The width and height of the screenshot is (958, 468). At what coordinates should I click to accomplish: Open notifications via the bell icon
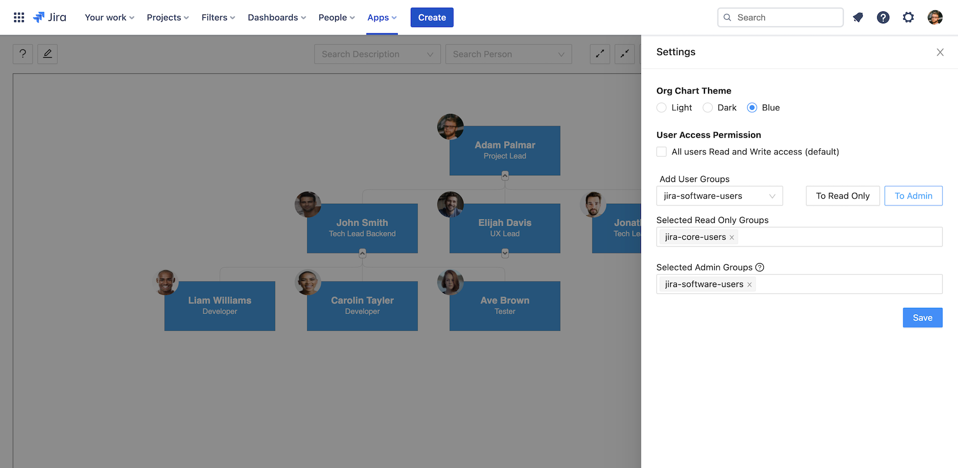(858, 17)
